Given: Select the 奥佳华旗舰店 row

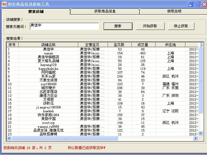Looking at the screenshot, I should pyautogui.click(x=48, y=57).
